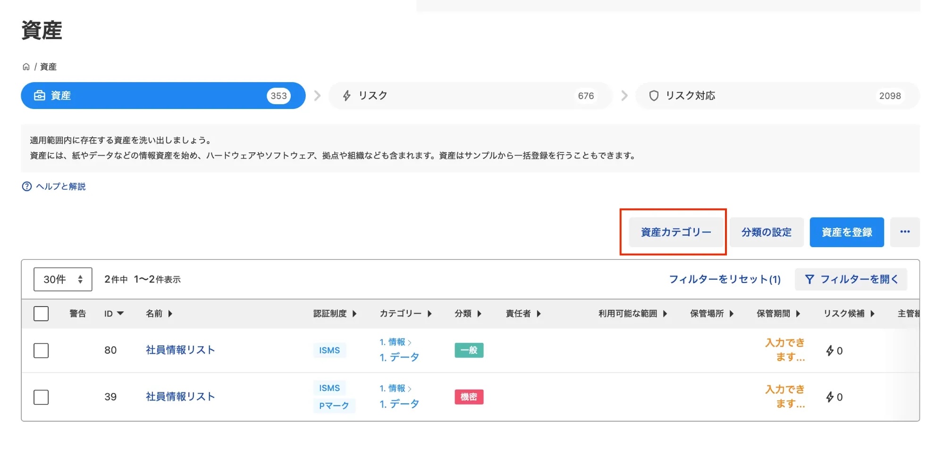944x457 pixels.
Task: Click the question mark help icon
Action: point(26,186)
